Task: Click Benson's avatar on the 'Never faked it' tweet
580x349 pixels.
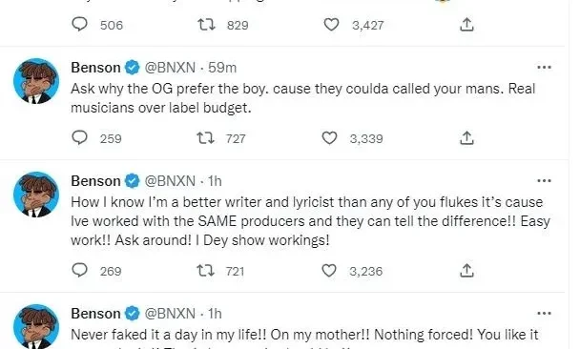Action: point(36,326)
